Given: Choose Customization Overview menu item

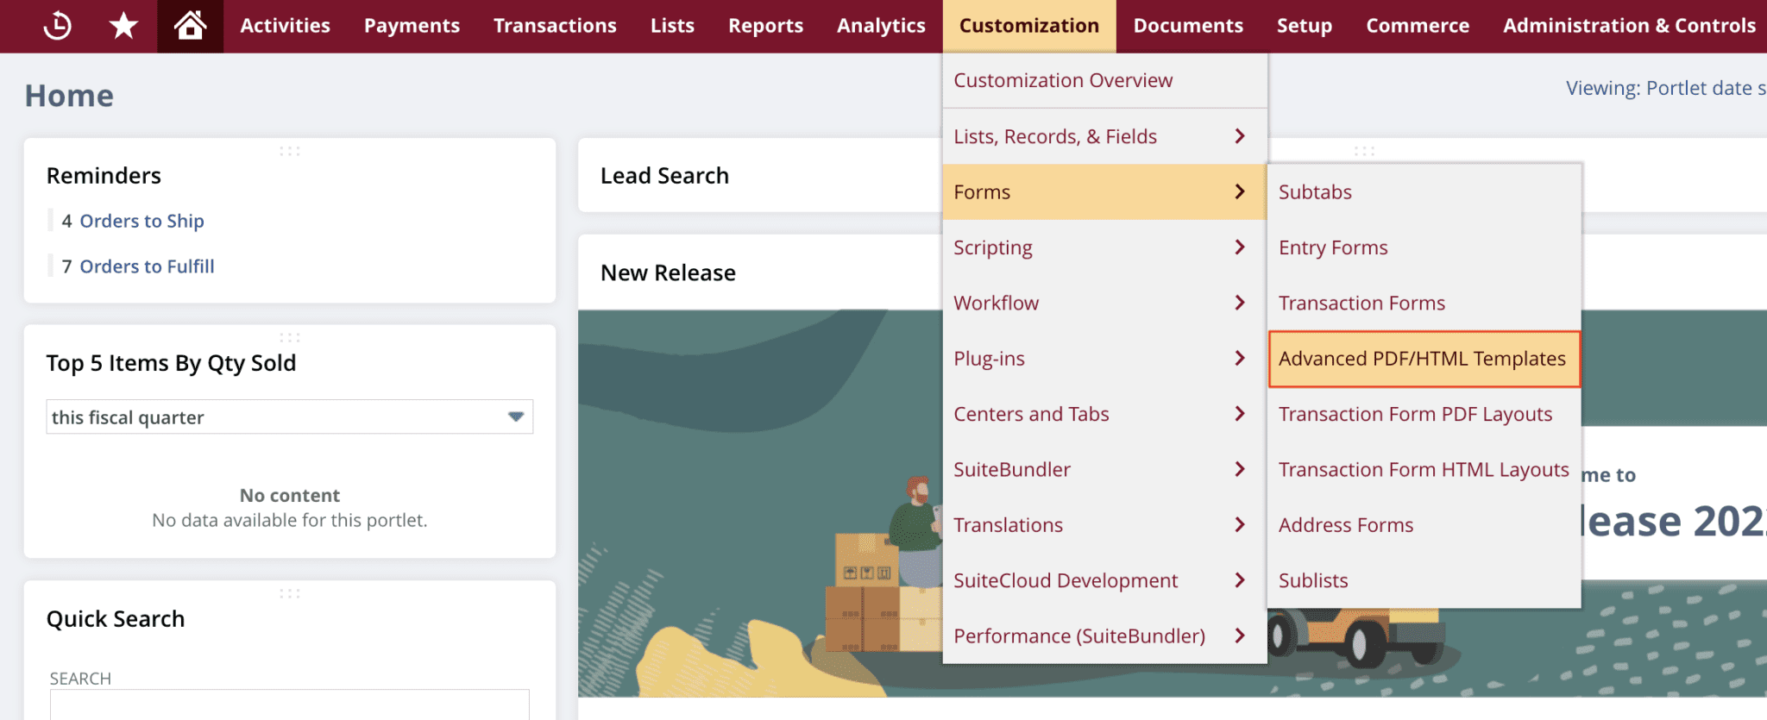Looking at the screenshot, I should (x=1063, y=80).
